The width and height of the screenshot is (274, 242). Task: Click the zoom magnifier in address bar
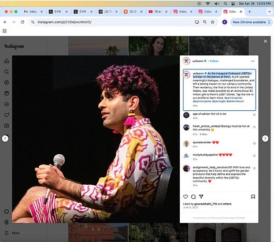click(205, 22)
